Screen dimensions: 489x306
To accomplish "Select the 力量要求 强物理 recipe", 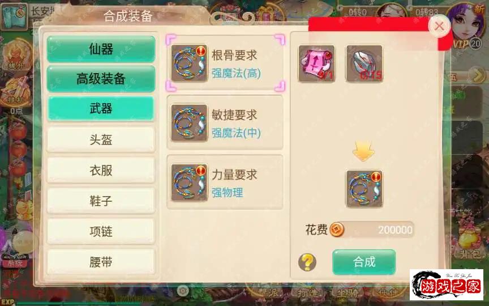I will coord(225,182).
